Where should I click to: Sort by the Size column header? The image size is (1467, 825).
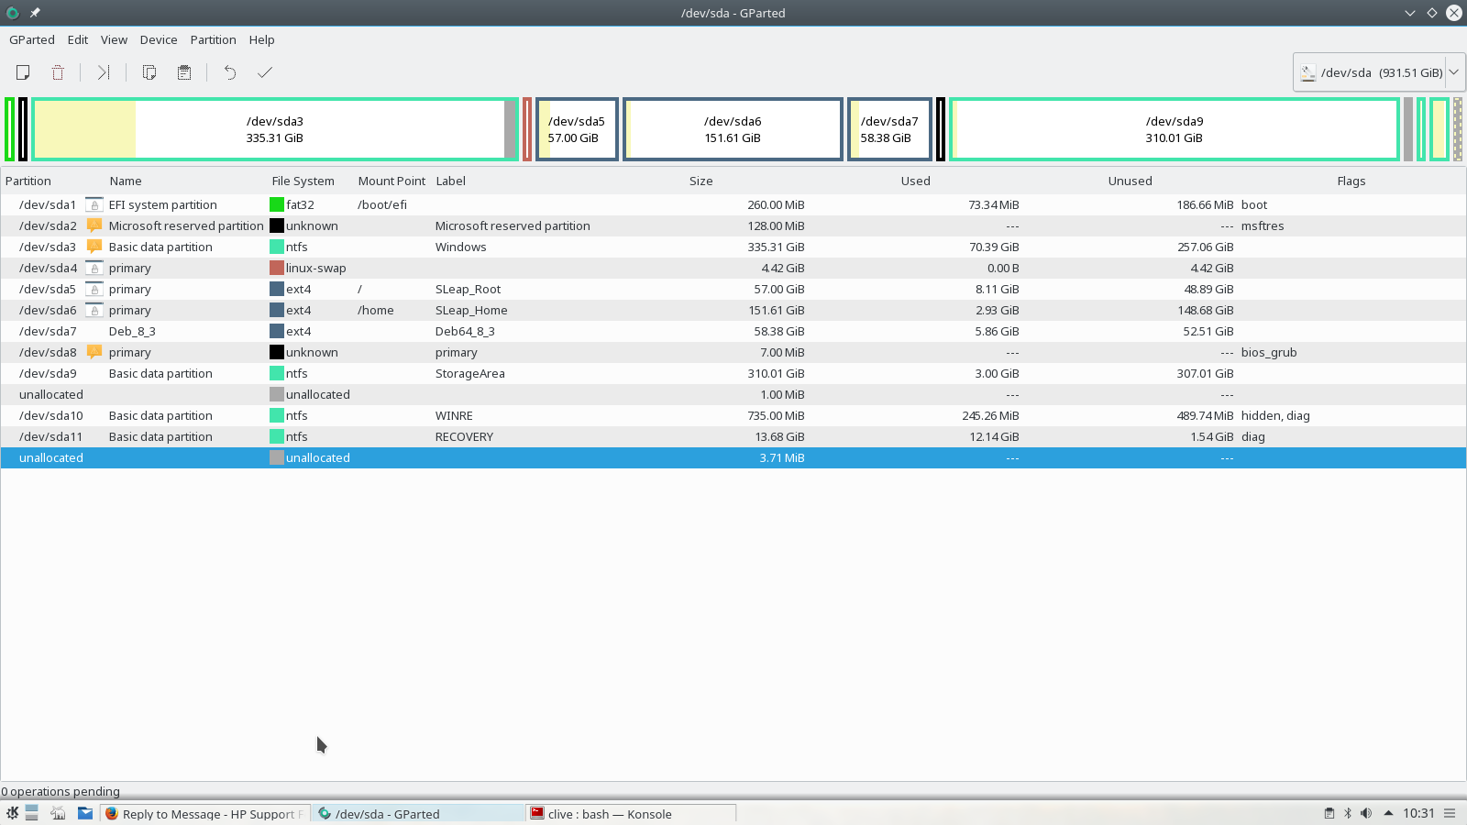(701, 181)
